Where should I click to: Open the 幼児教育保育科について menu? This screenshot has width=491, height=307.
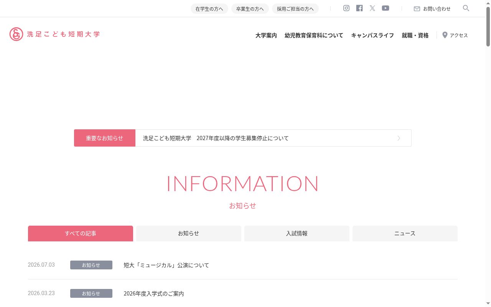click(314, 35)
